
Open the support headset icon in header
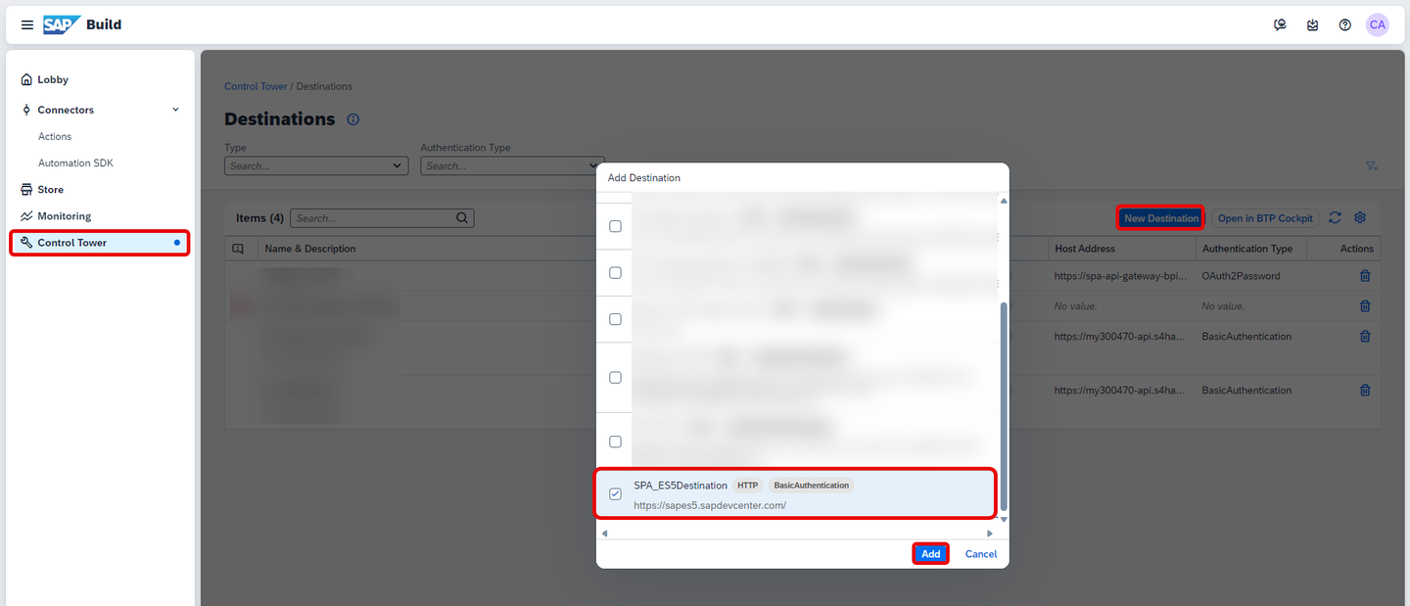click(1280, 24)
